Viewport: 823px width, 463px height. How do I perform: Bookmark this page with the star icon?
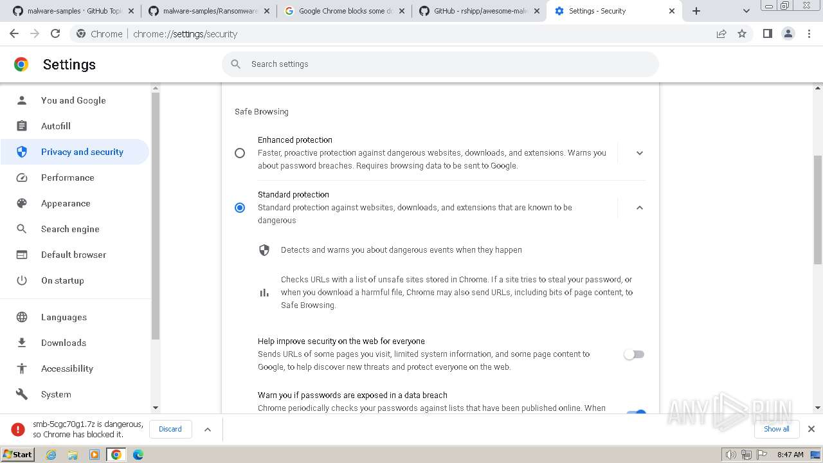742,34
